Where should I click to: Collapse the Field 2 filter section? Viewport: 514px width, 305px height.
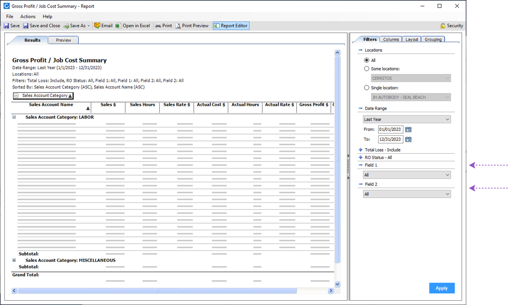[x=360, y=184]
